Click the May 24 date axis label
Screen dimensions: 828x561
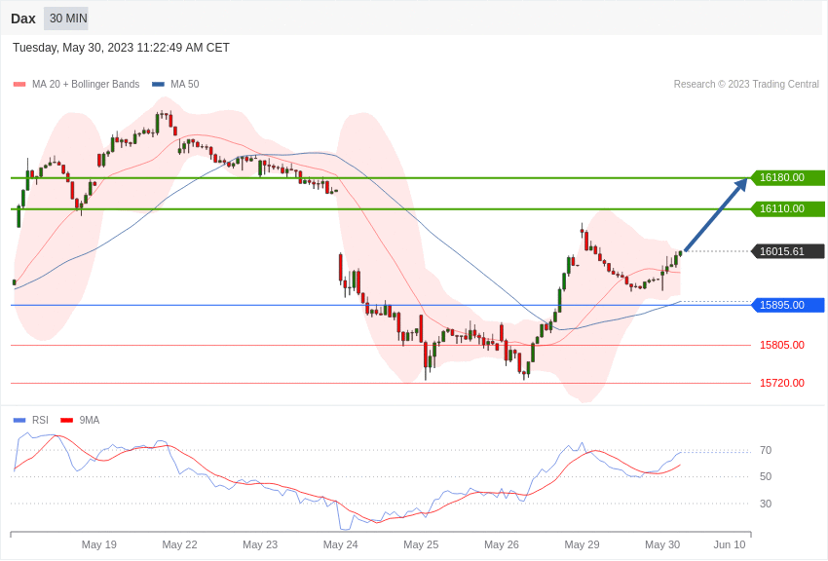[x=341, y=544]
